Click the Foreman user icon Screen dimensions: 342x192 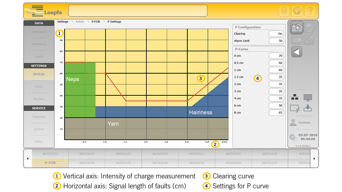tap(293, 123)
